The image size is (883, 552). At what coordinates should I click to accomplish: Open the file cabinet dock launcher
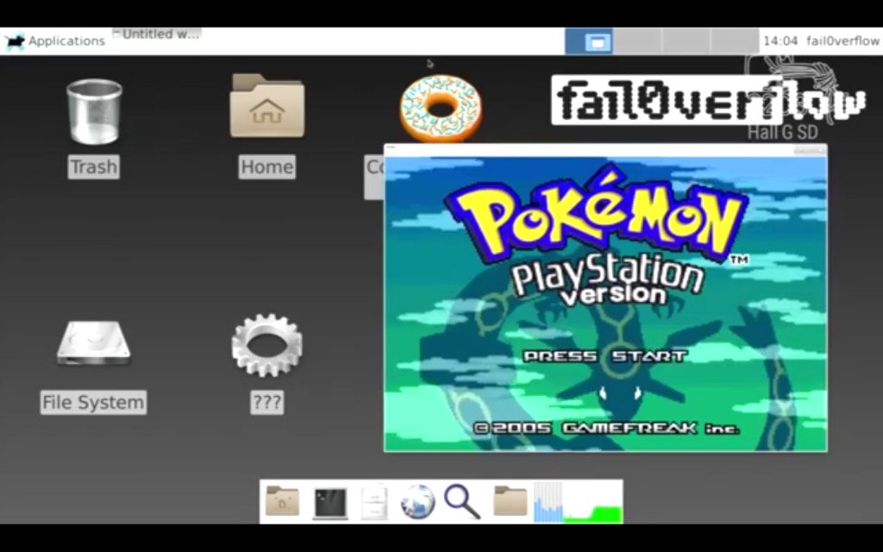tap(374, 501)
